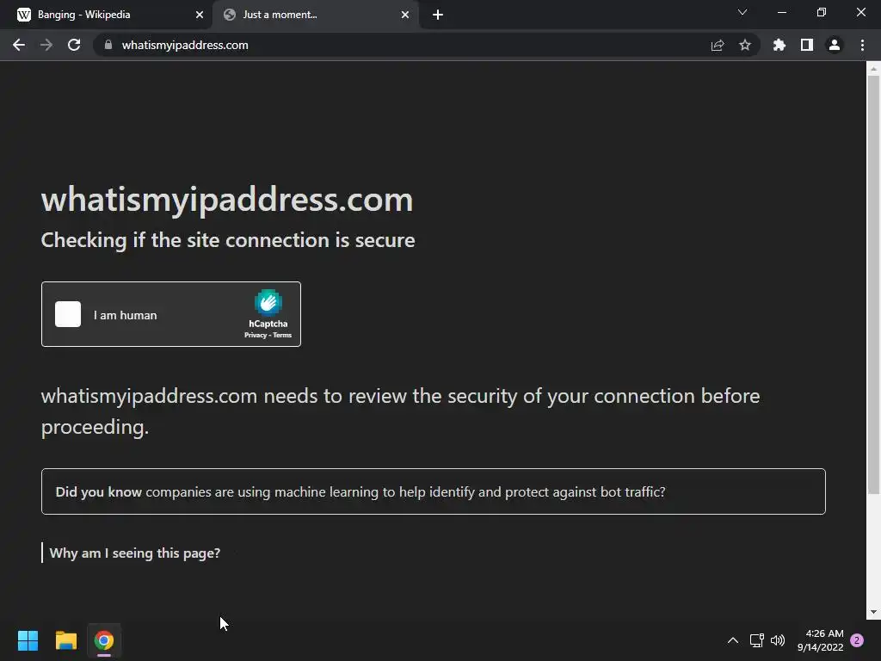Open the Chrome profile menu
This screenshot has height=661, width=881.
click(x=835, y=45)
